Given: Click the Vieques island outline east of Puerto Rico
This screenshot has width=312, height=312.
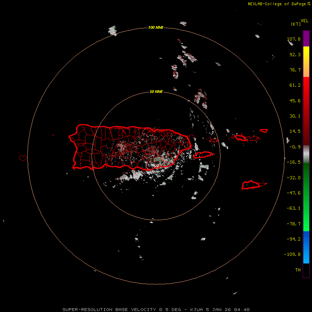Looking at the screenshot, I should point(203,155).
